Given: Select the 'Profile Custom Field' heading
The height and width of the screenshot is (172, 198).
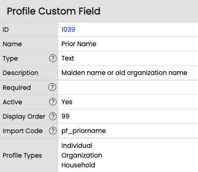Looking at the screenshot, I should pos(54,11).
